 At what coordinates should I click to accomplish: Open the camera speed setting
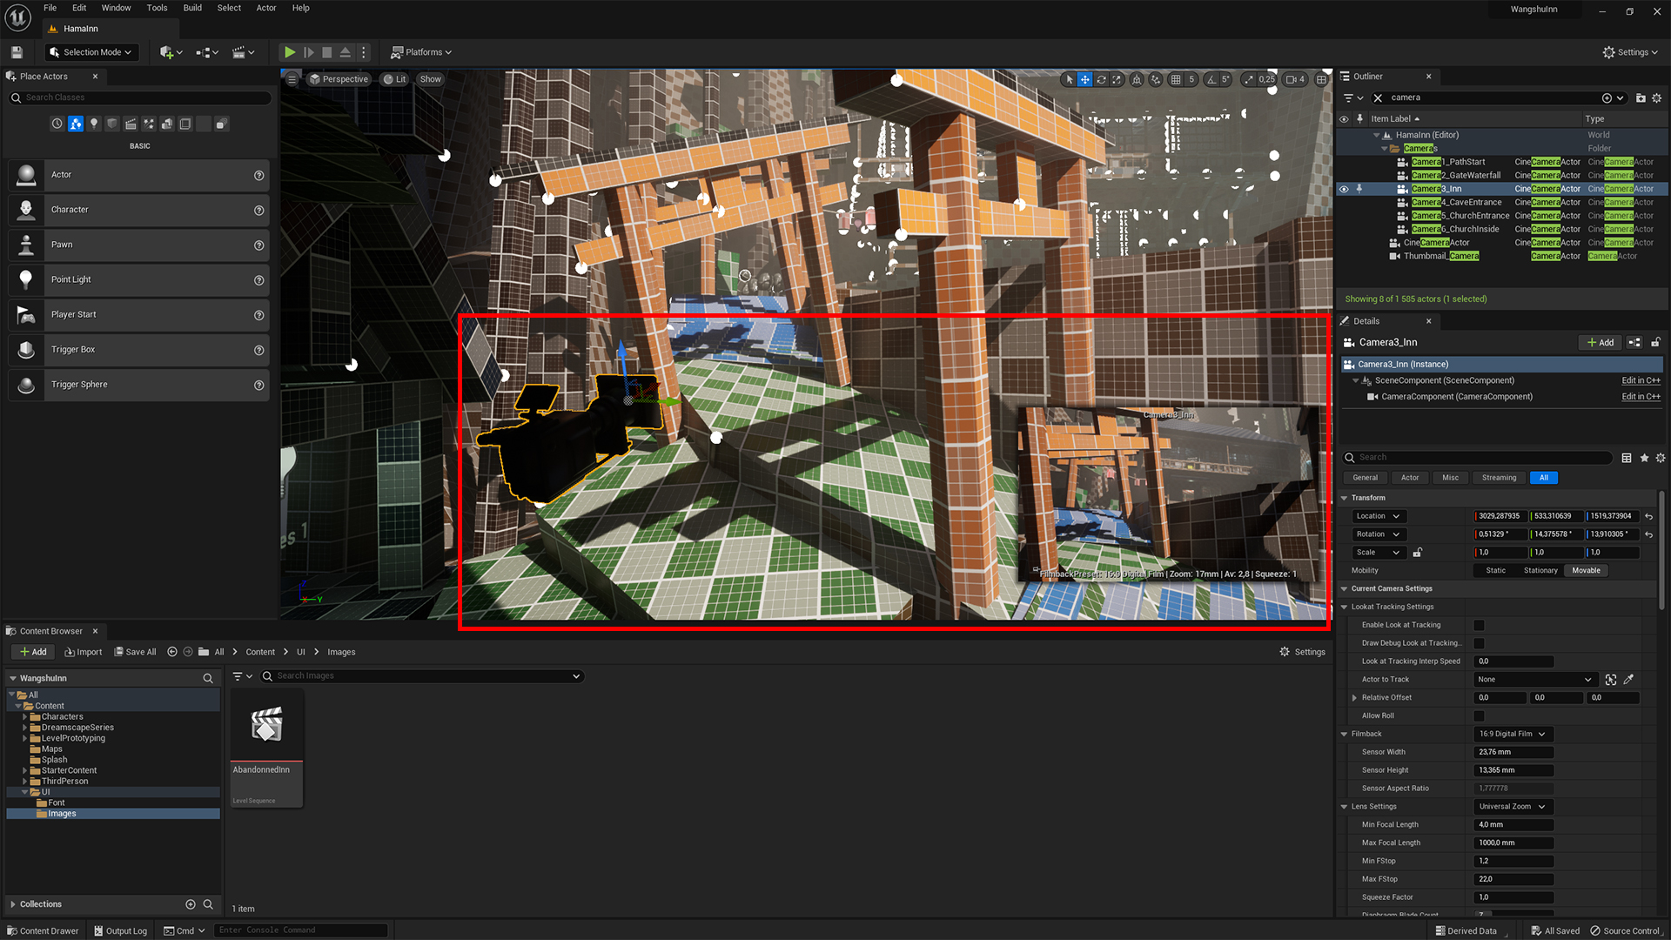tap(1295, 79)
